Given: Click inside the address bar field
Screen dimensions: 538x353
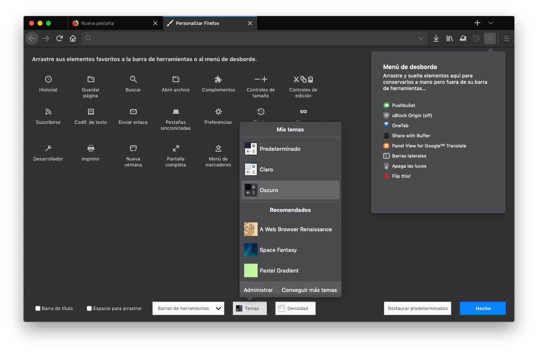Looking at the screenshot, I should tap(255, 38).
